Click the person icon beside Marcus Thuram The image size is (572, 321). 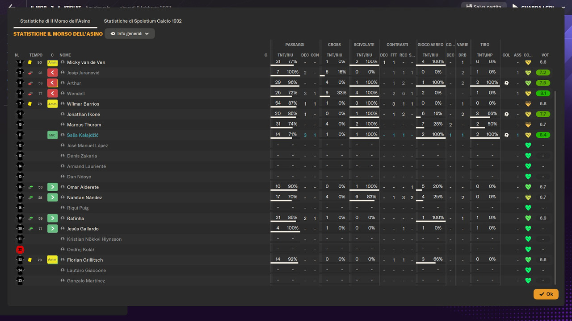(63, 125)
